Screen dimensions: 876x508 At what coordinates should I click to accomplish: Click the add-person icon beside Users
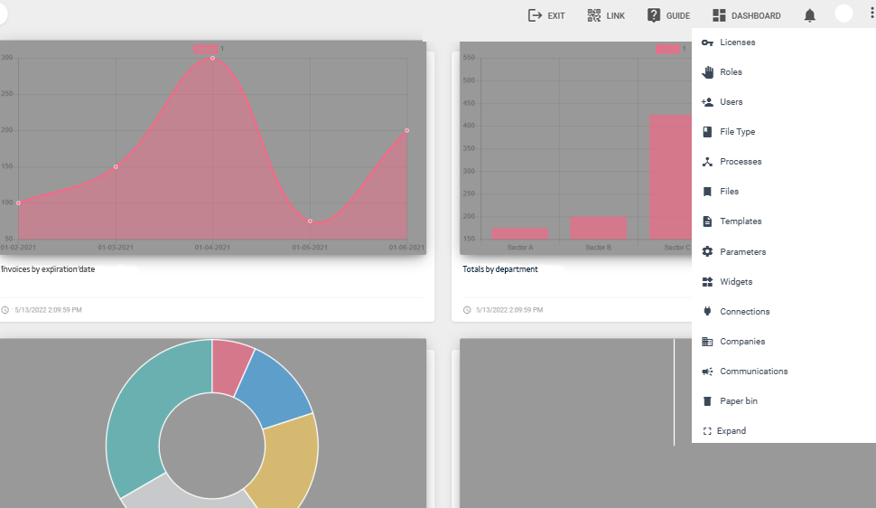click(x=707, y=102)
